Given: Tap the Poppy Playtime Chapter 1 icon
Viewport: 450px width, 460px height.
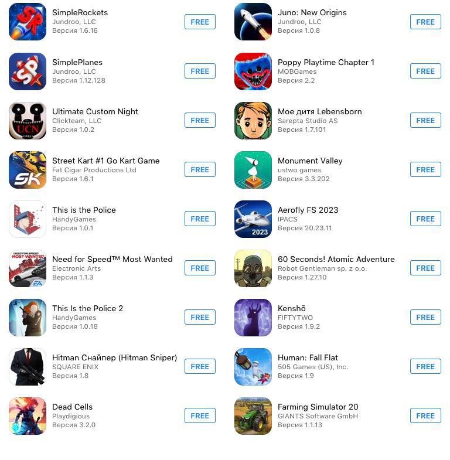Looking at the screenshot, I should coord(253,71).
